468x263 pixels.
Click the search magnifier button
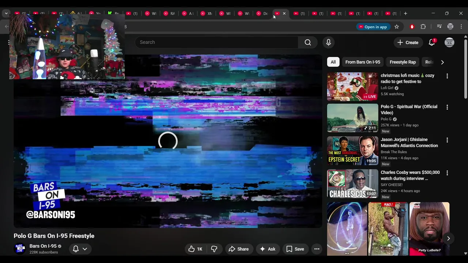click(308, 42)
